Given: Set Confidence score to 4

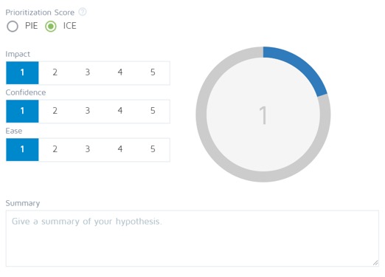Looking at the screenshot, I should click(x=120, y=112).
